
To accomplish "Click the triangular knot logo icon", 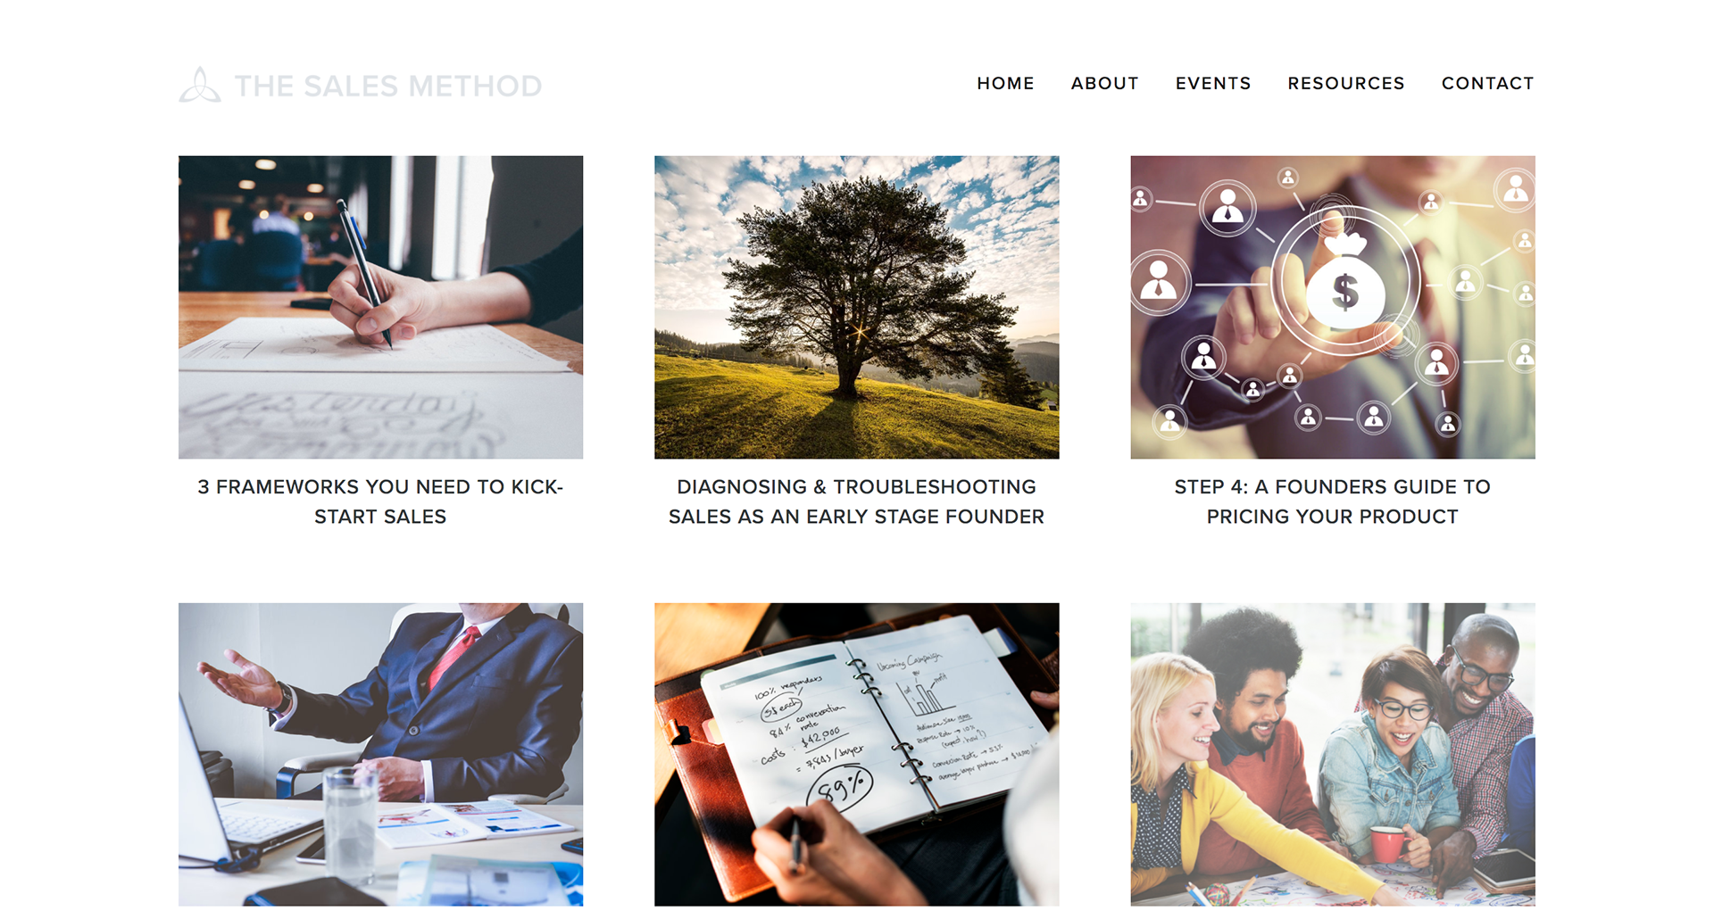I will pos(200,85).
